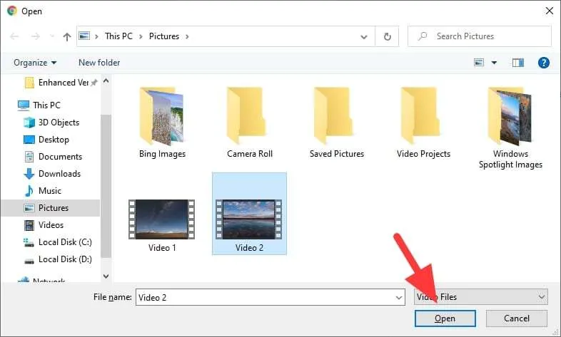Image resolution: width=561 pixels, height=337 pixels.
Task: Select the Video Projects folder
Action: tap(424, 123)
